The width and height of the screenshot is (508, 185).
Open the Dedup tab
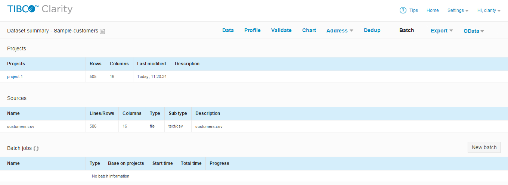tap(372, 30)
